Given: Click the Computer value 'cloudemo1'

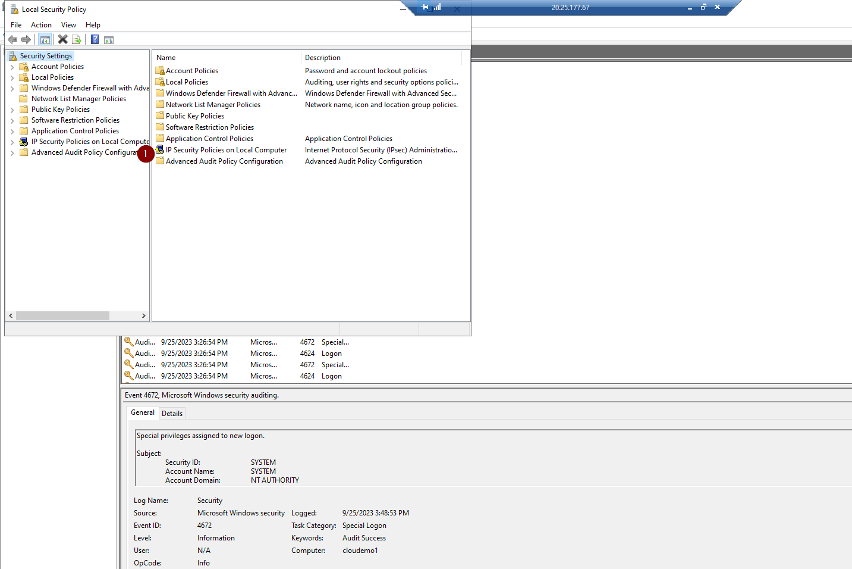Looking at the screenshot, I should [x=360, y=551].
